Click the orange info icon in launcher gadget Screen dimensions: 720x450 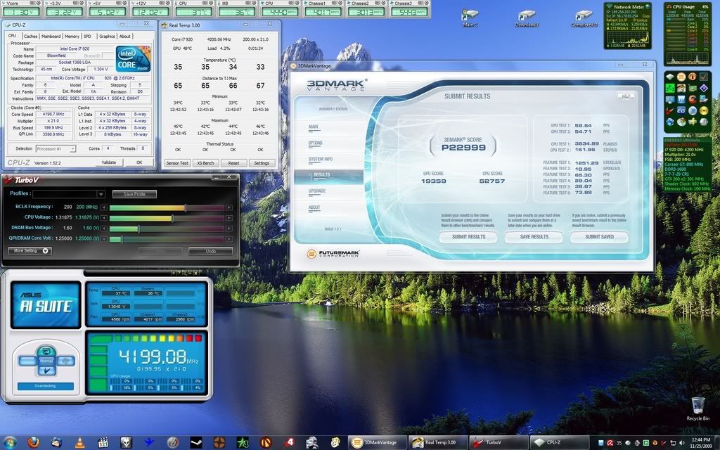[693, 76]
